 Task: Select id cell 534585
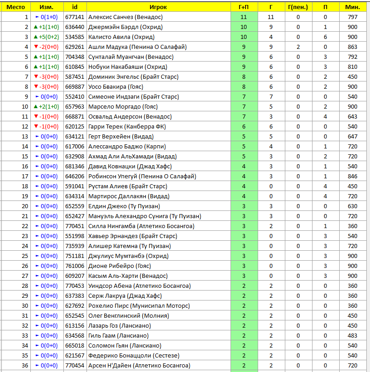75,37
